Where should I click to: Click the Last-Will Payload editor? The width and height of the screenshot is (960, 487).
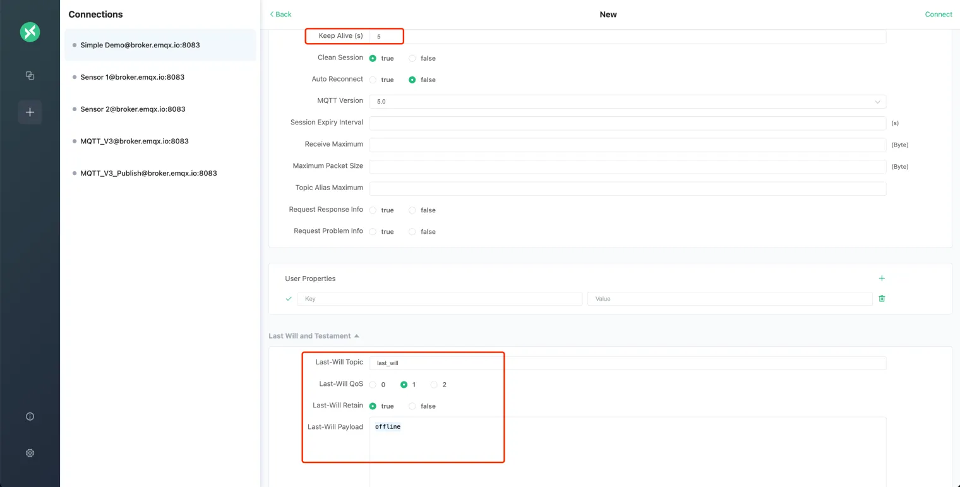coord(627,452)
